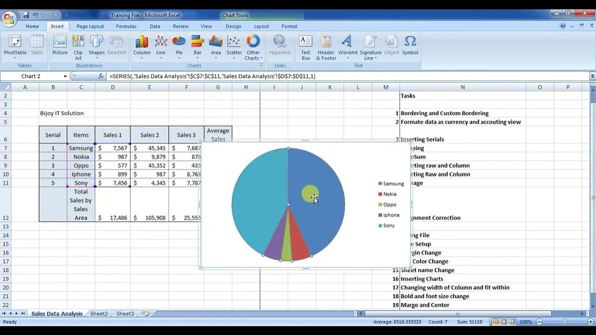Insert a Scatter chart
Screen dimensions: 596x335
pyautogui.click(x=234, y=47)
